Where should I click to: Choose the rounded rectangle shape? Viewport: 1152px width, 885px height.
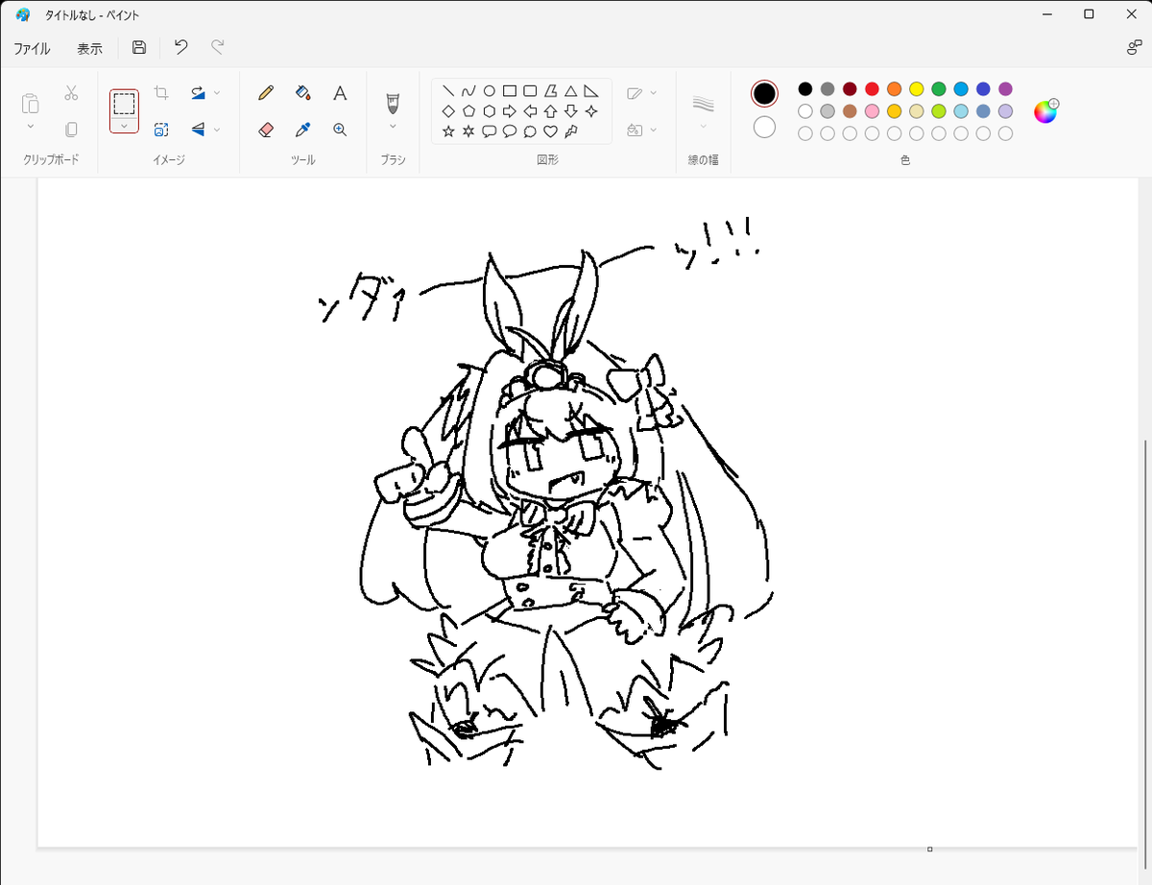click(530, 91)
